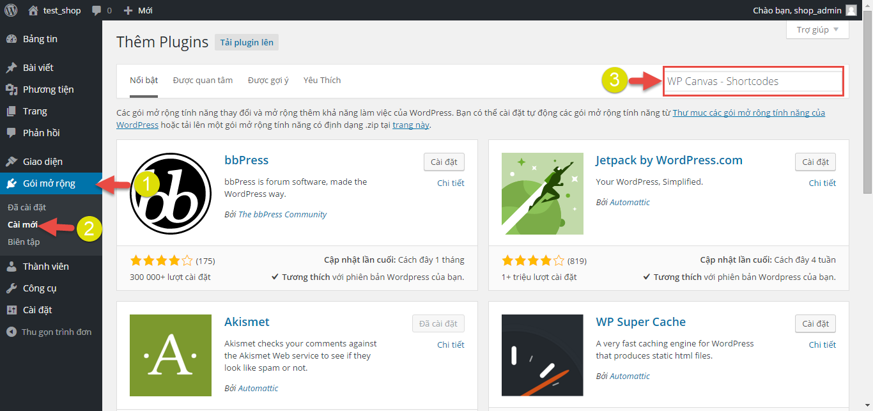
Task: Install the Jetpack plugin
Action: click(x=815, y=162)
